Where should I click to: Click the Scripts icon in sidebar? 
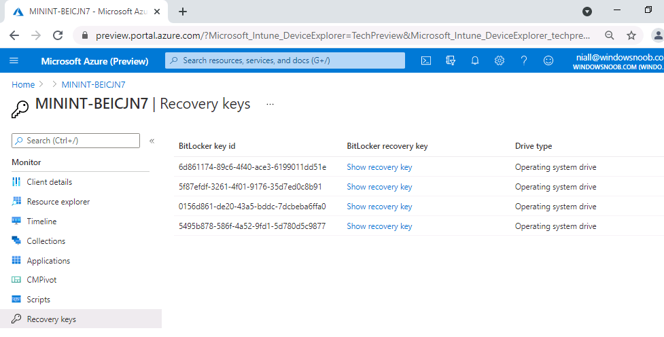pyautogui.click(x=16, y=300)
